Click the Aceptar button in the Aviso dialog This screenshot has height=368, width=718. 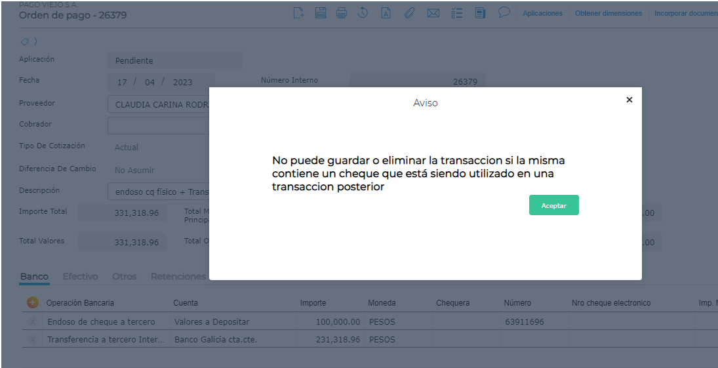click(553, 205)
